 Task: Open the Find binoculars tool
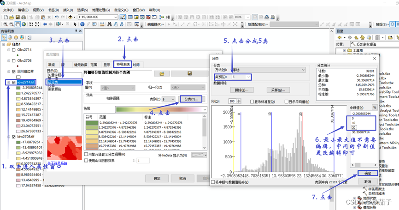109,24
